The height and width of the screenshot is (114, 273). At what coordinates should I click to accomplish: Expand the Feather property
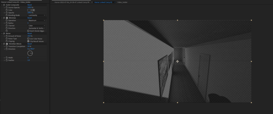(4, 60)
